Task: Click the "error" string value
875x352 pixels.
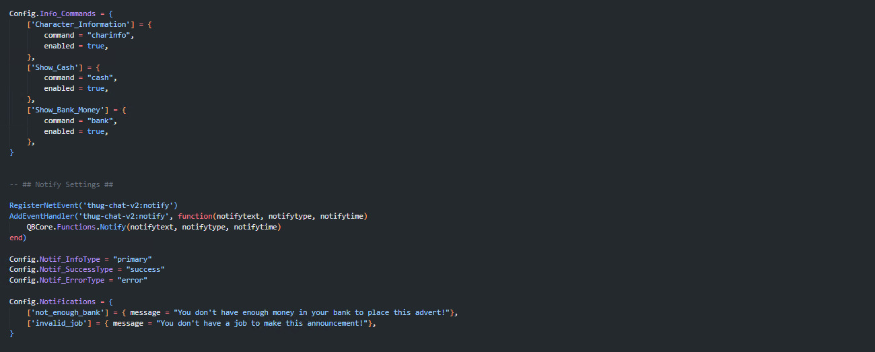Action: tap(132, 280)
